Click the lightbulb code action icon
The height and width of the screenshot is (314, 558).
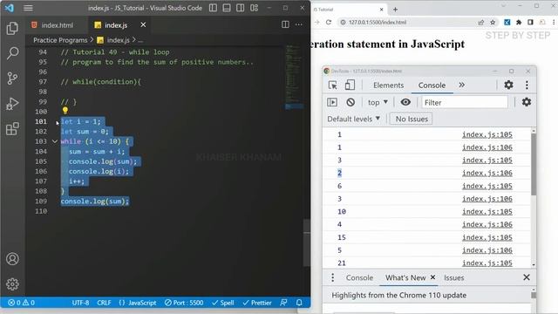click(65, 111)
